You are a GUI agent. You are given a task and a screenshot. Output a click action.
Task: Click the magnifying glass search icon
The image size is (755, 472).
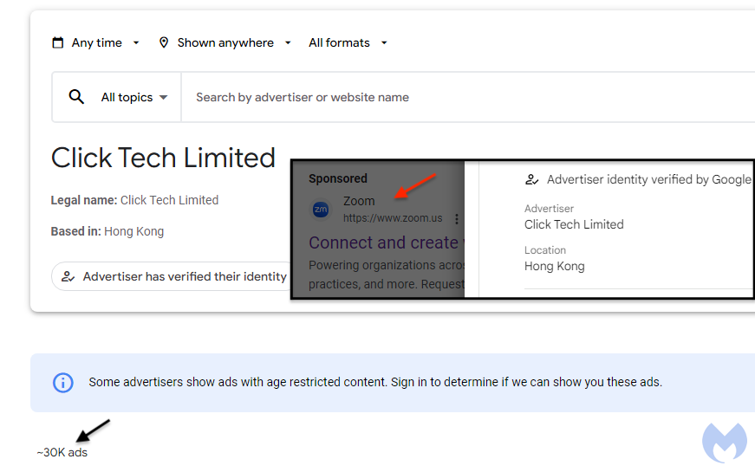click(x=76, y=97)
